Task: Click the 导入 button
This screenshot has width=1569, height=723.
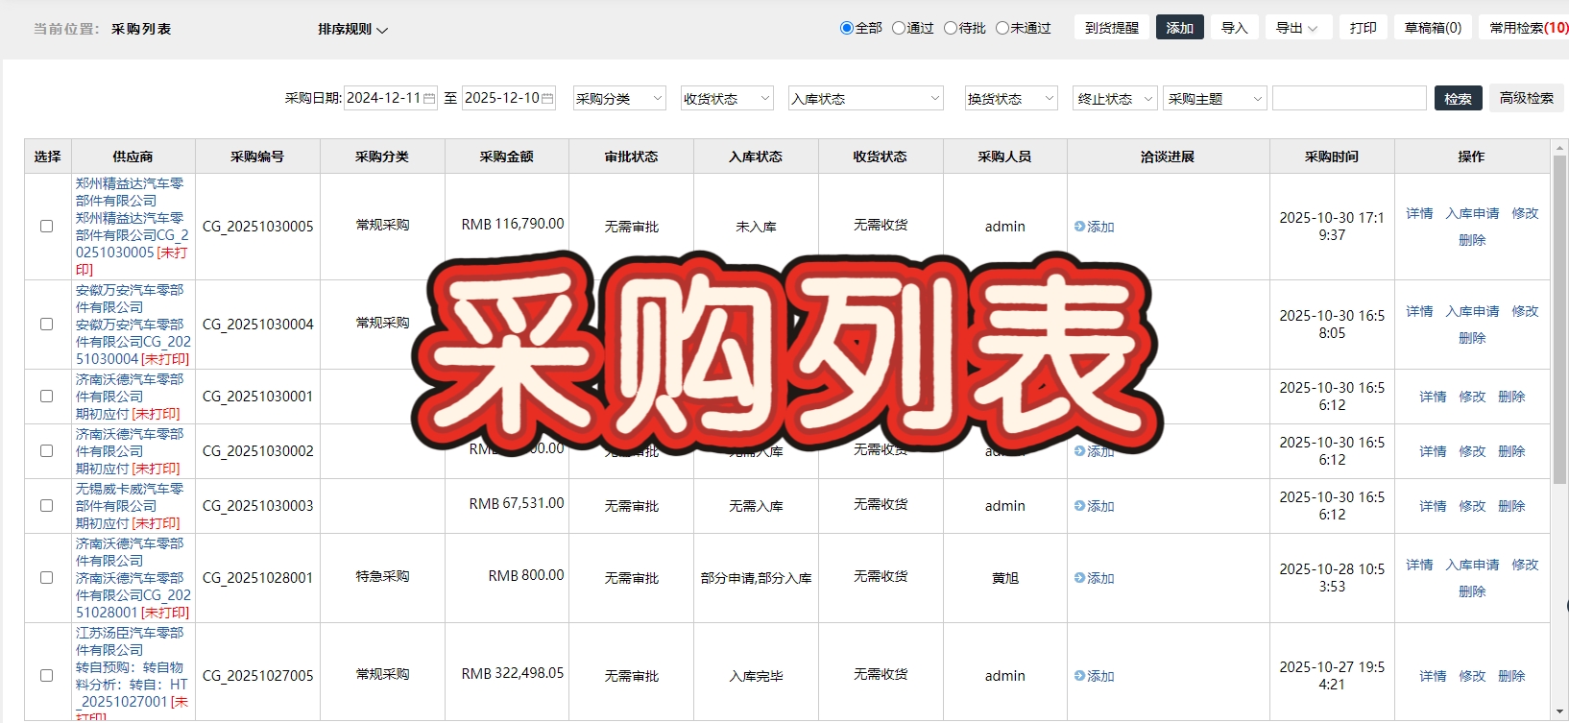Action: pyautogui.click(x=1235, y=28)
